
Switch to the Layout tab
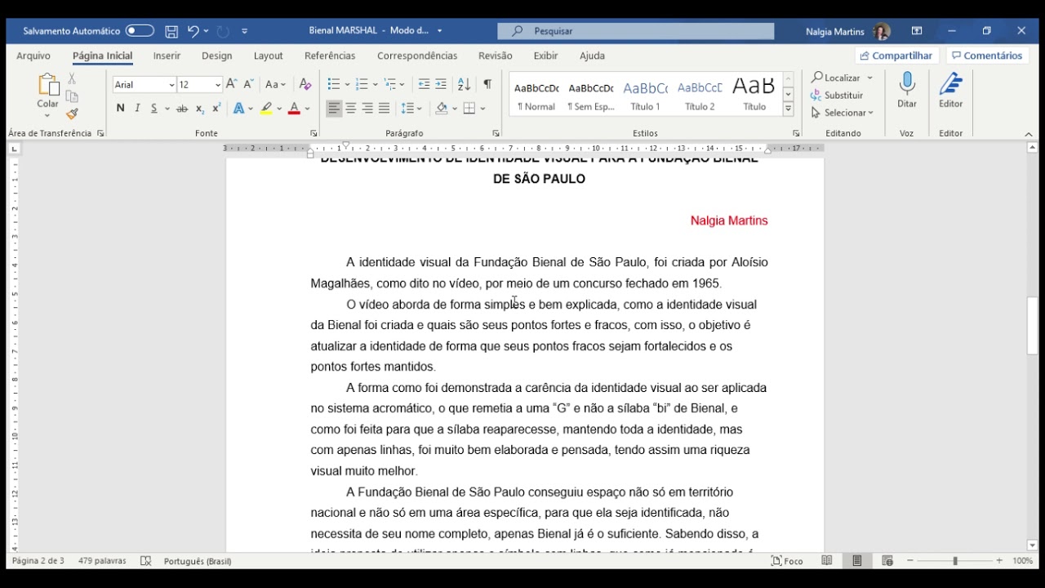click(x=268, y=56)
